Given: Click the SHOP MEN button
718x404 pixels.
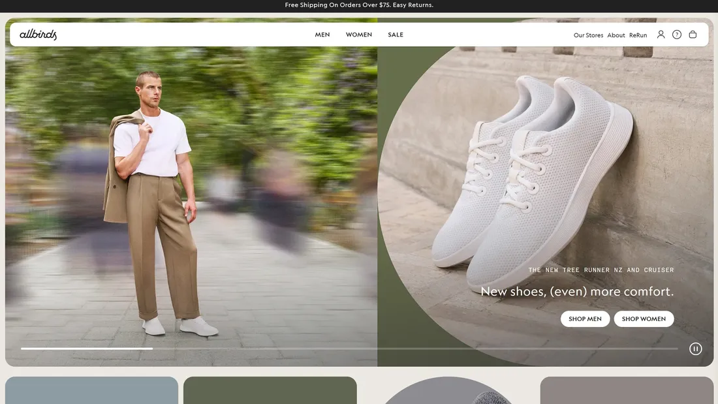Looking at the screenshot, I should coord(585,319).
